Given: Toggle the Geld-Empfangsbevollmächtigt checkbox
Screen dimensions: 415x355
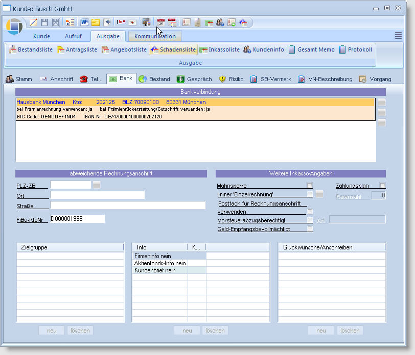Looking at the screenshot, I should pyautogui.click(x=309, y=229).
